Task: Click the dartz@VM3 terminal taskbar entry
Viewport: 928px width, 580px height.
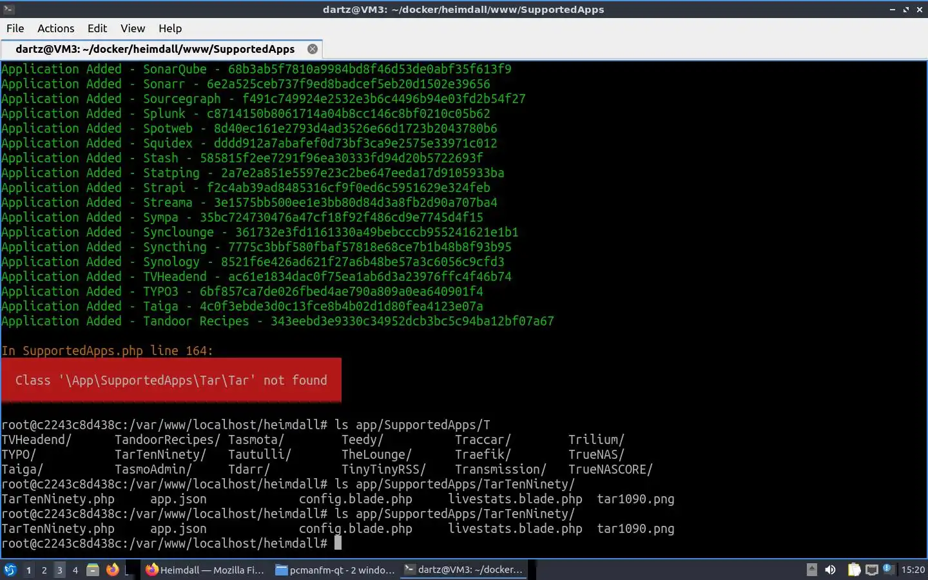Action: (x=463, y=570)
